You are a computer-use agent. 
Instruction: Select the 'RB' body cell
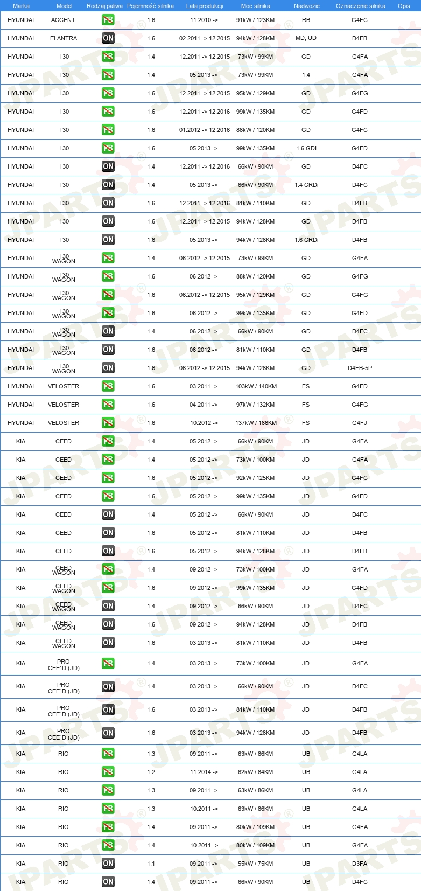click(x=306, y=20)
